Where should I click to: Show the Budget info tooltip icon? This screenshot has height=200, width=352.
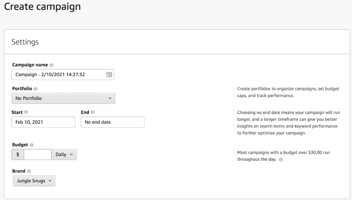pos(30,145)
